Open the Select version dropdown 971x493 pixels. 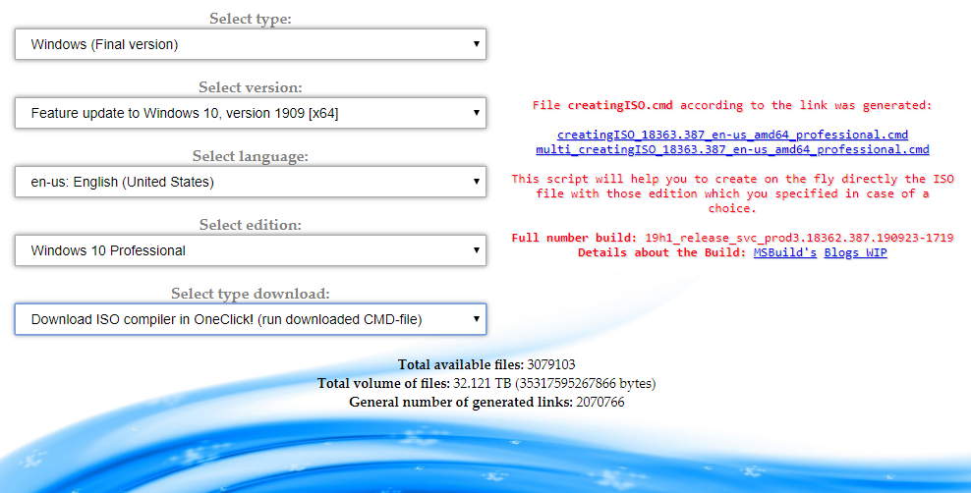pos(251,113)
